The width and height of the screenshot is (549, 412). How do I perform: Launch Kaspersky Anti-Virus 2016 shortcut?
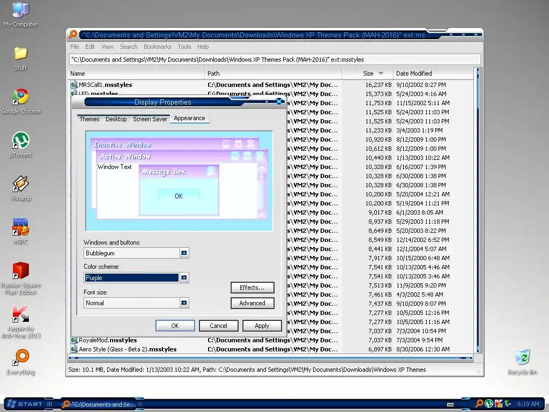(x=21, y=322)
